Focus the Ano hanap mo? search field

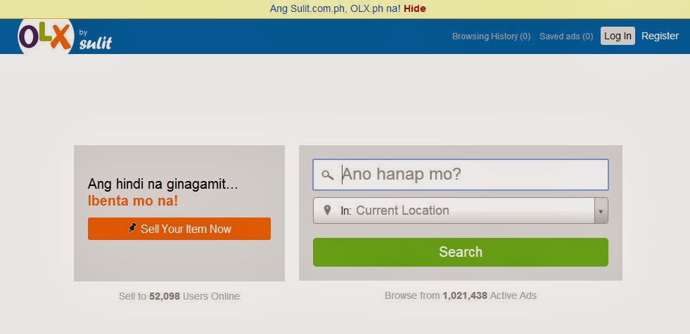pyautogui.click(x=460, y=175)
